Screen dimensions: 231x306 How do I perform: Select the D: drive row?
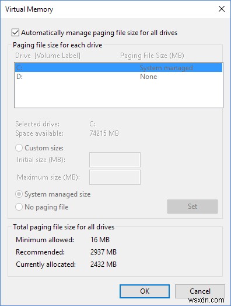(x=118, y=77)
